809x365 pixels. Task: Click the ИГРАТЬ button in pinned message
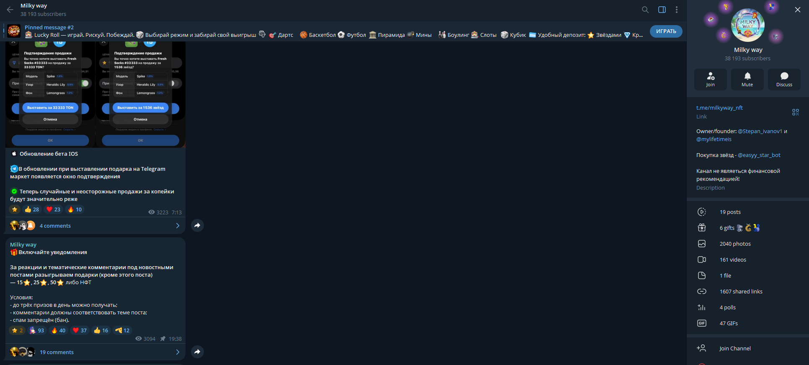[666, 31]
